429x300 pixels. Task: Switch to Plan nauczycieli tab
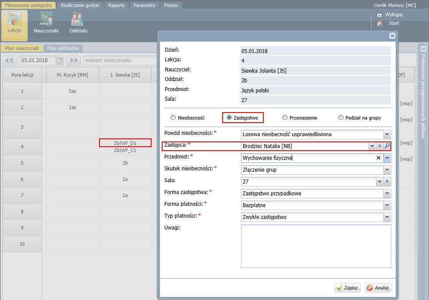pyautogui.click(x=22, y=49)
